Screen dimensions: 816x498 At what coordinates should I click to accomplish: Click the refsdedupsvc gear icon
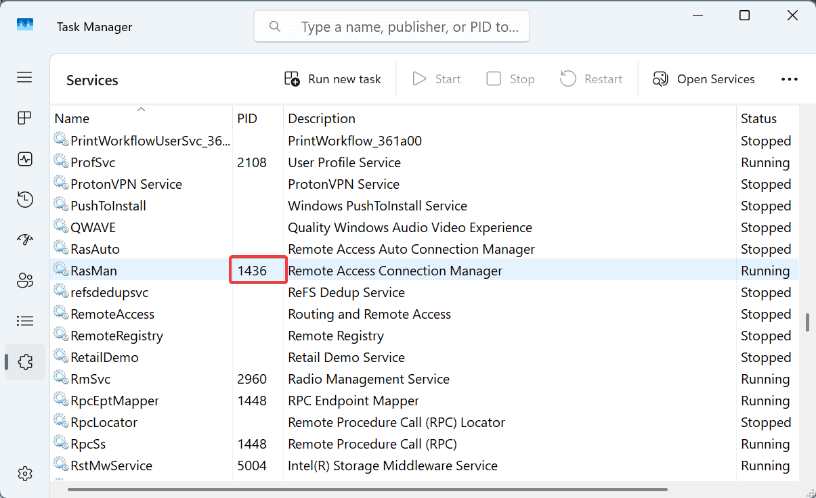pyautogui.click(x=61, y=292)
